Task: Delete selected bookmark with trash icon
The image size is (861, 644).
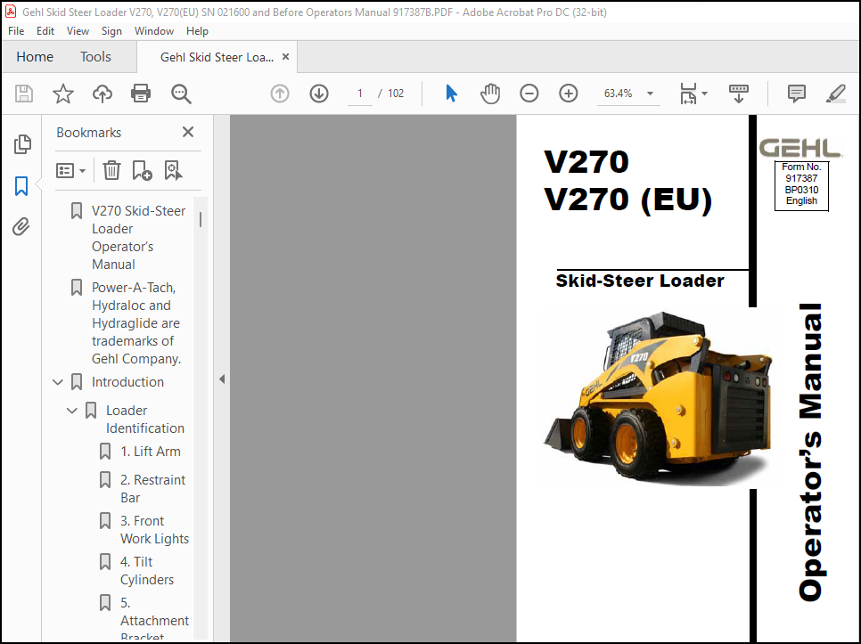Action: (x=111, y=171)
